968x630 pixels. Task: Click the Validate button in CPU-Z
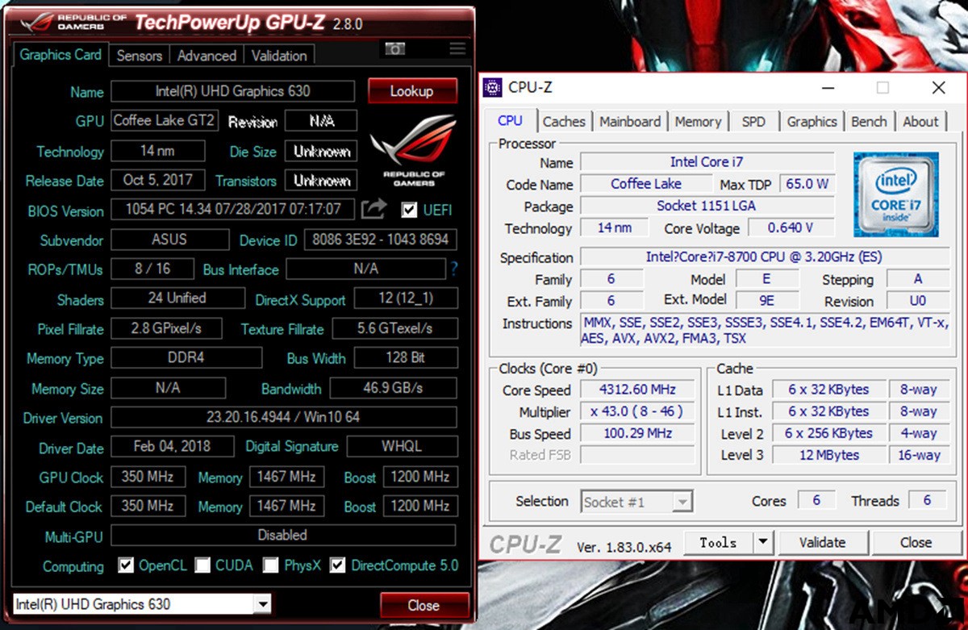[x=822, y=542]
